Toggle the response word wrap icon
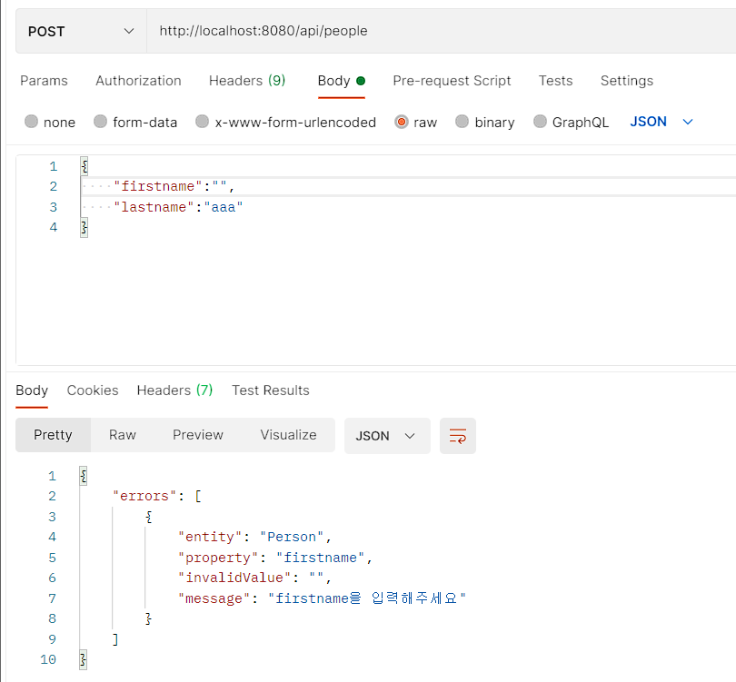The height and width of the screenshot is (682, 736). [x=458, y=436]
